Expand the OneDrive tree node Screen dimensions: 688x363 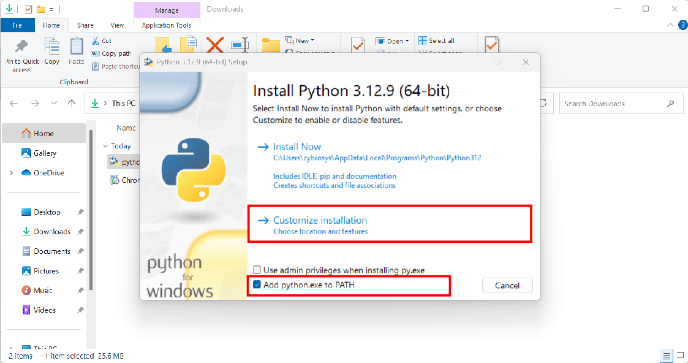(12, 172)
